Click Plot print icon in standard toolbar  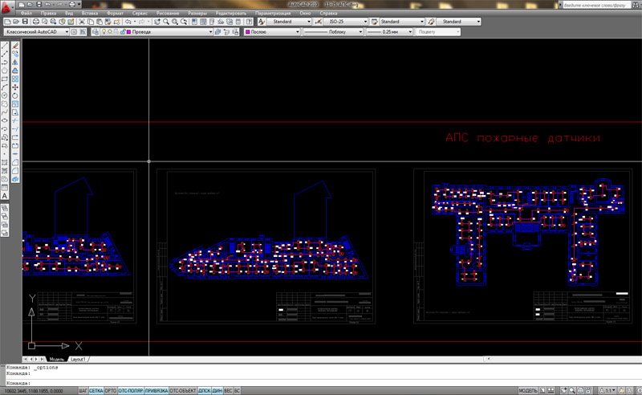coord(36,22)
